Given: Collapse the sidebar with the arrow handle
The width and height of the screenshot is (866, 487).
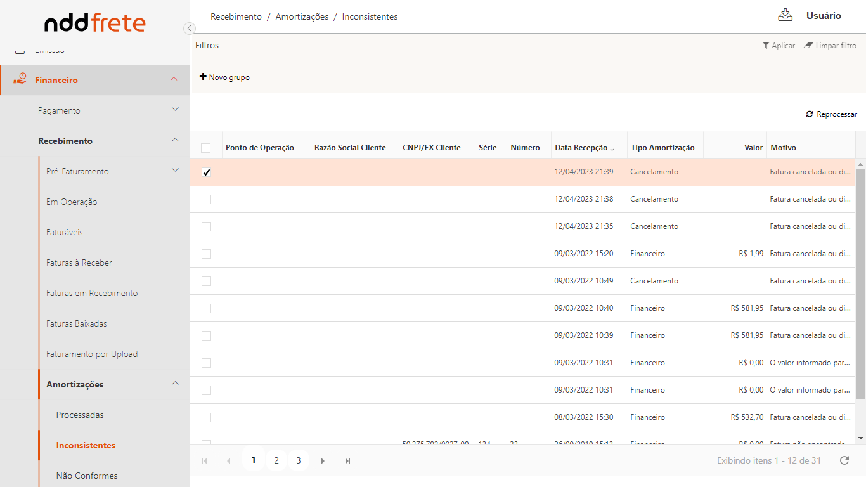Looking at the screenshot, I should [x=189, y=28].
